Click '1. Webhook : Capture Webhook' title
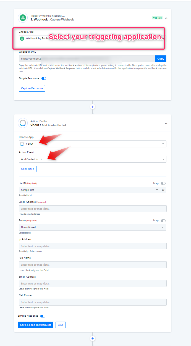Screen dimensions: 191x346 pyautogui.click(x=52, y=20)
